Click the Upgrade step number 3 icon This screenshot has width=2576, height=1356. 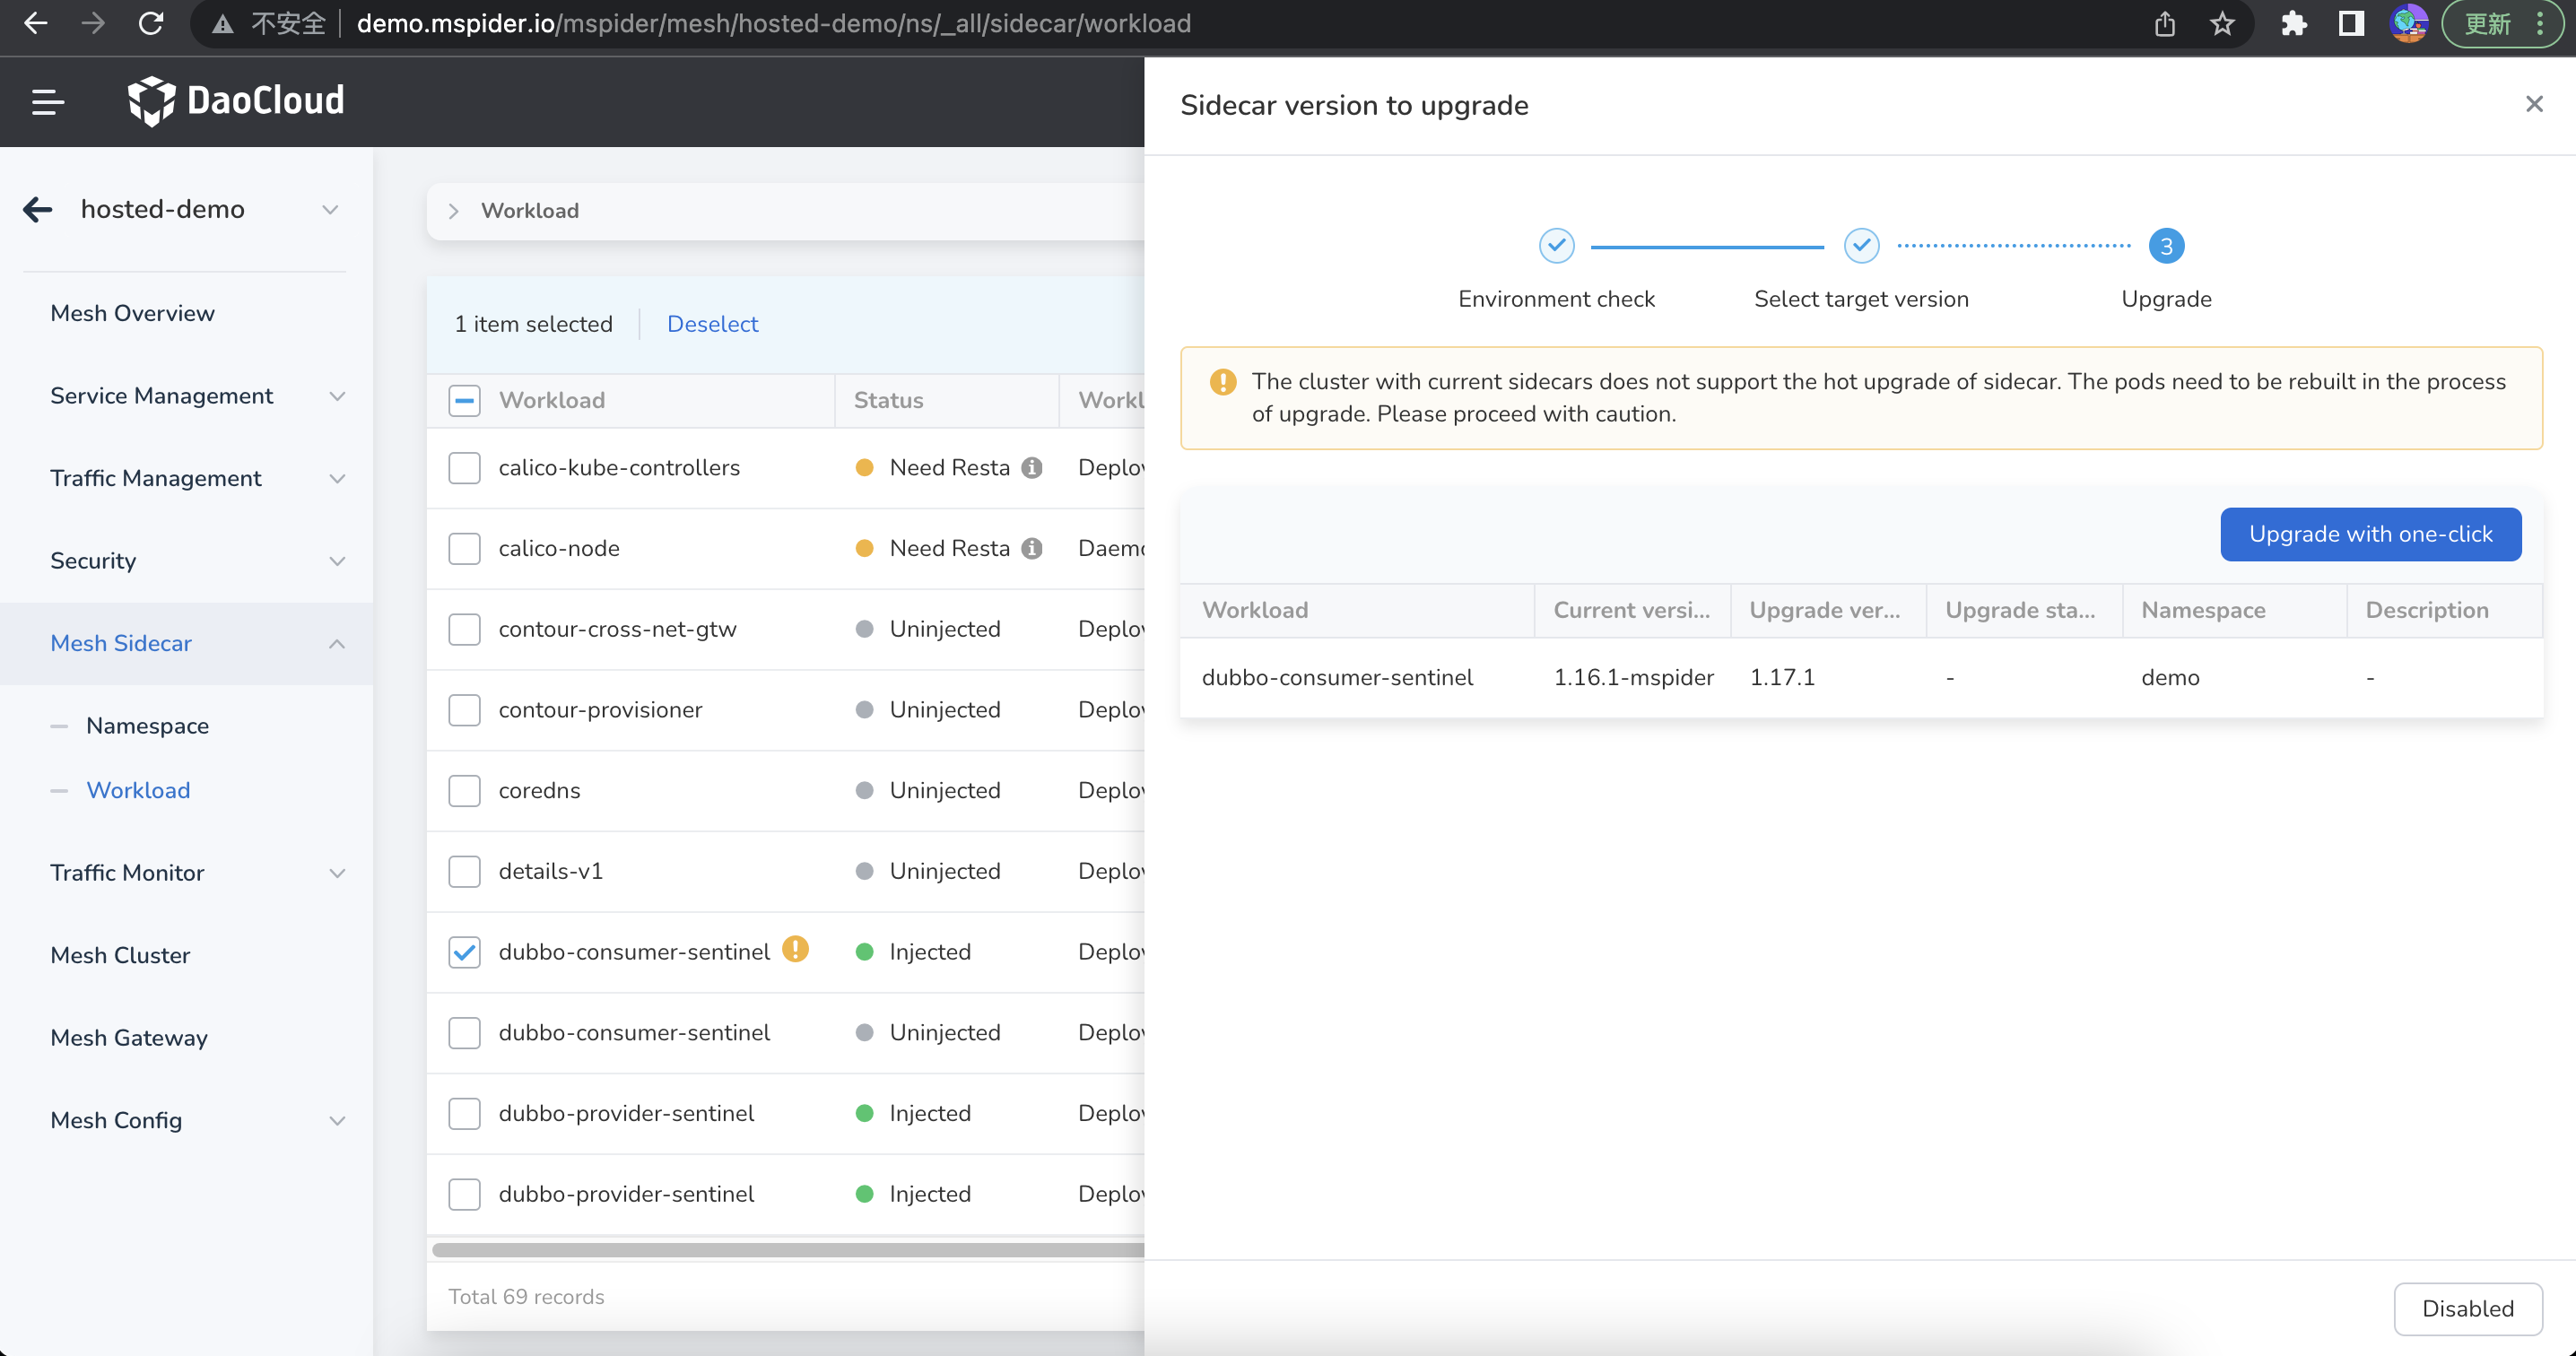[2166, 246]
